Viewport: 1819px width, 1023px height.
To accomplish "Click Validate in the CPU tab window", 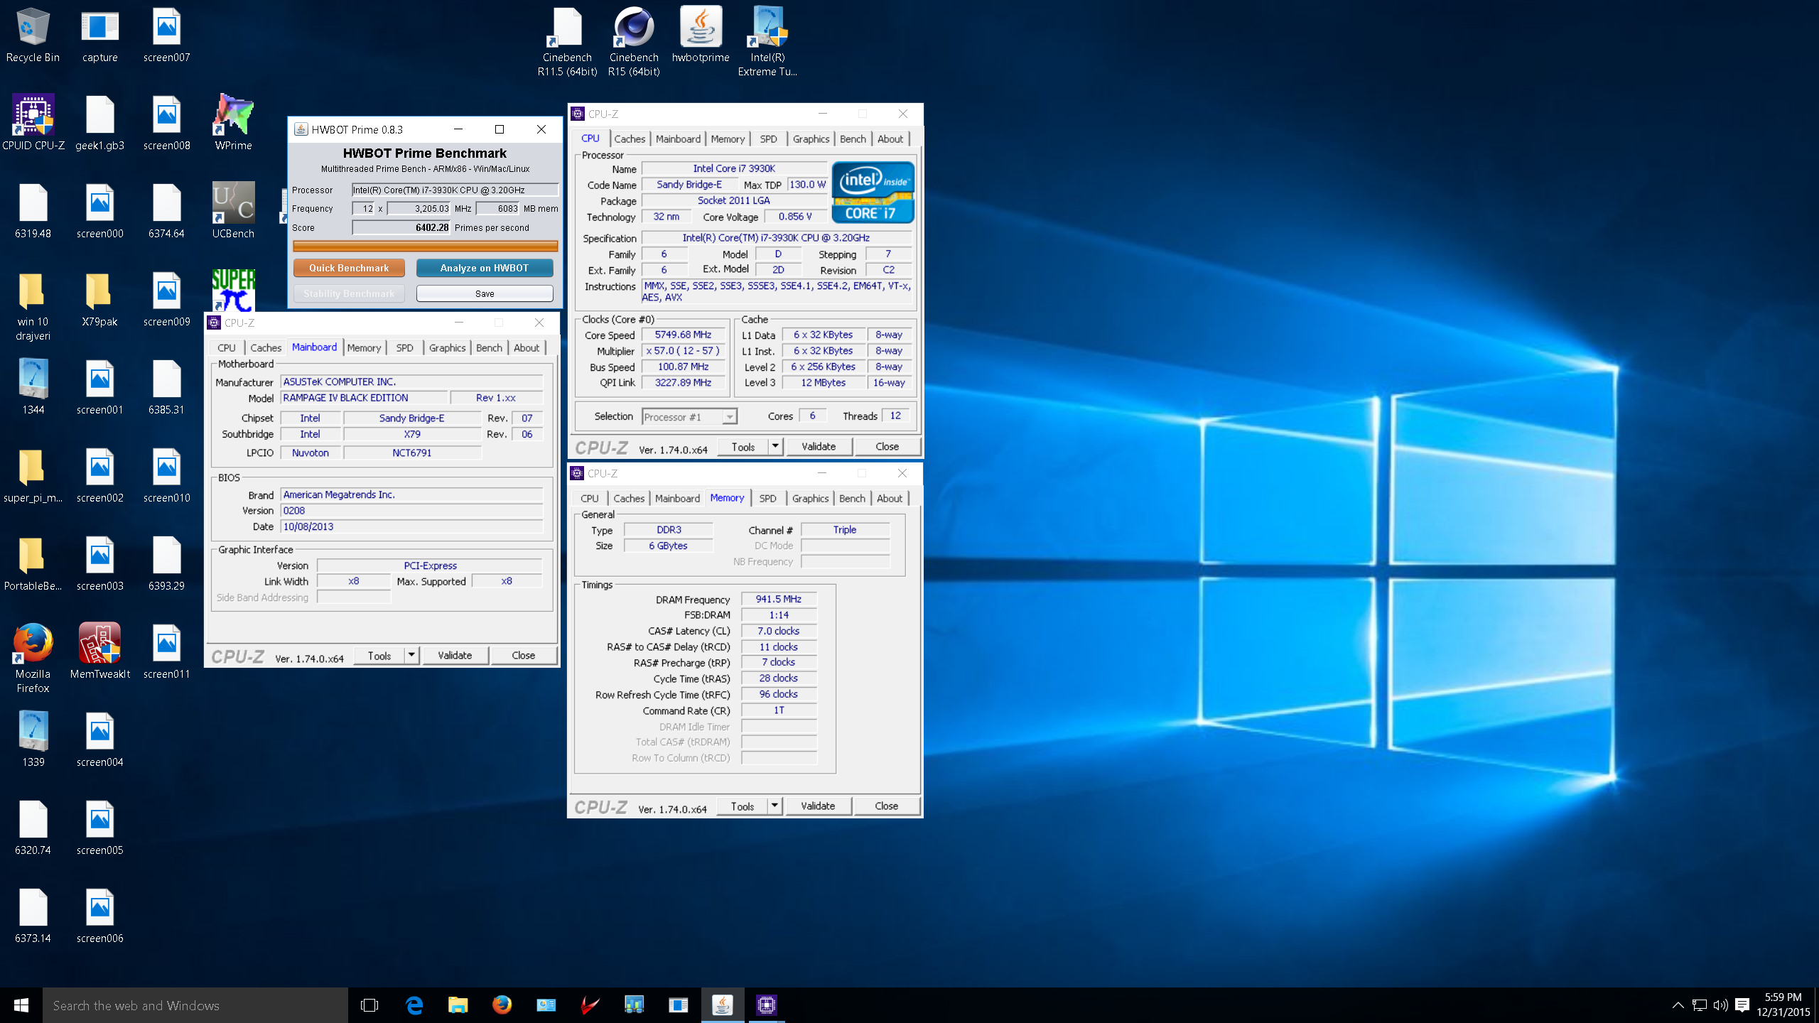I will pos(819,446).
